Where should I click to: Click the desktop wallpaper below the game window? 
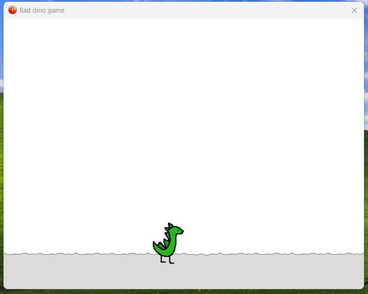180,292
